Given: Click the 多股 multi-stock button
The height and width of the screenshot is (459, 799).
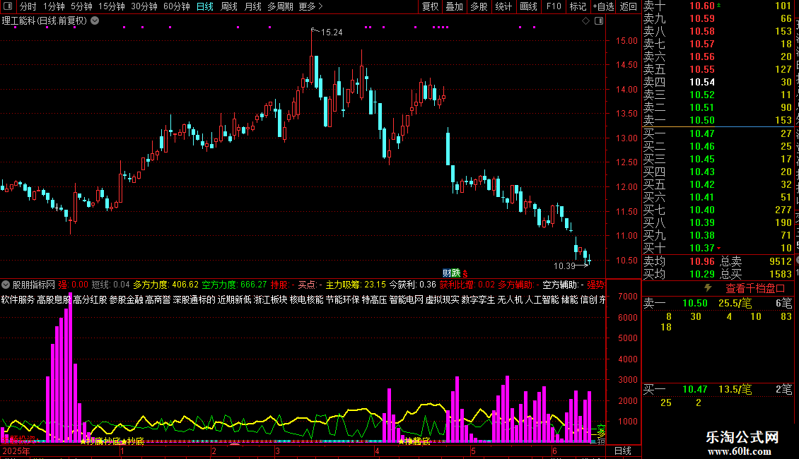Looking at the screenshot, I should pos(479,6).
